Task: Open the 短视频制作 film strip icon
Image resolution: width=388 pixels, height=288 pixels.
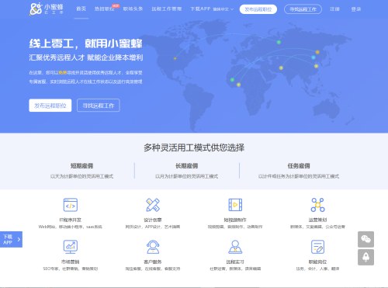Action: click(x=235, y=205)
